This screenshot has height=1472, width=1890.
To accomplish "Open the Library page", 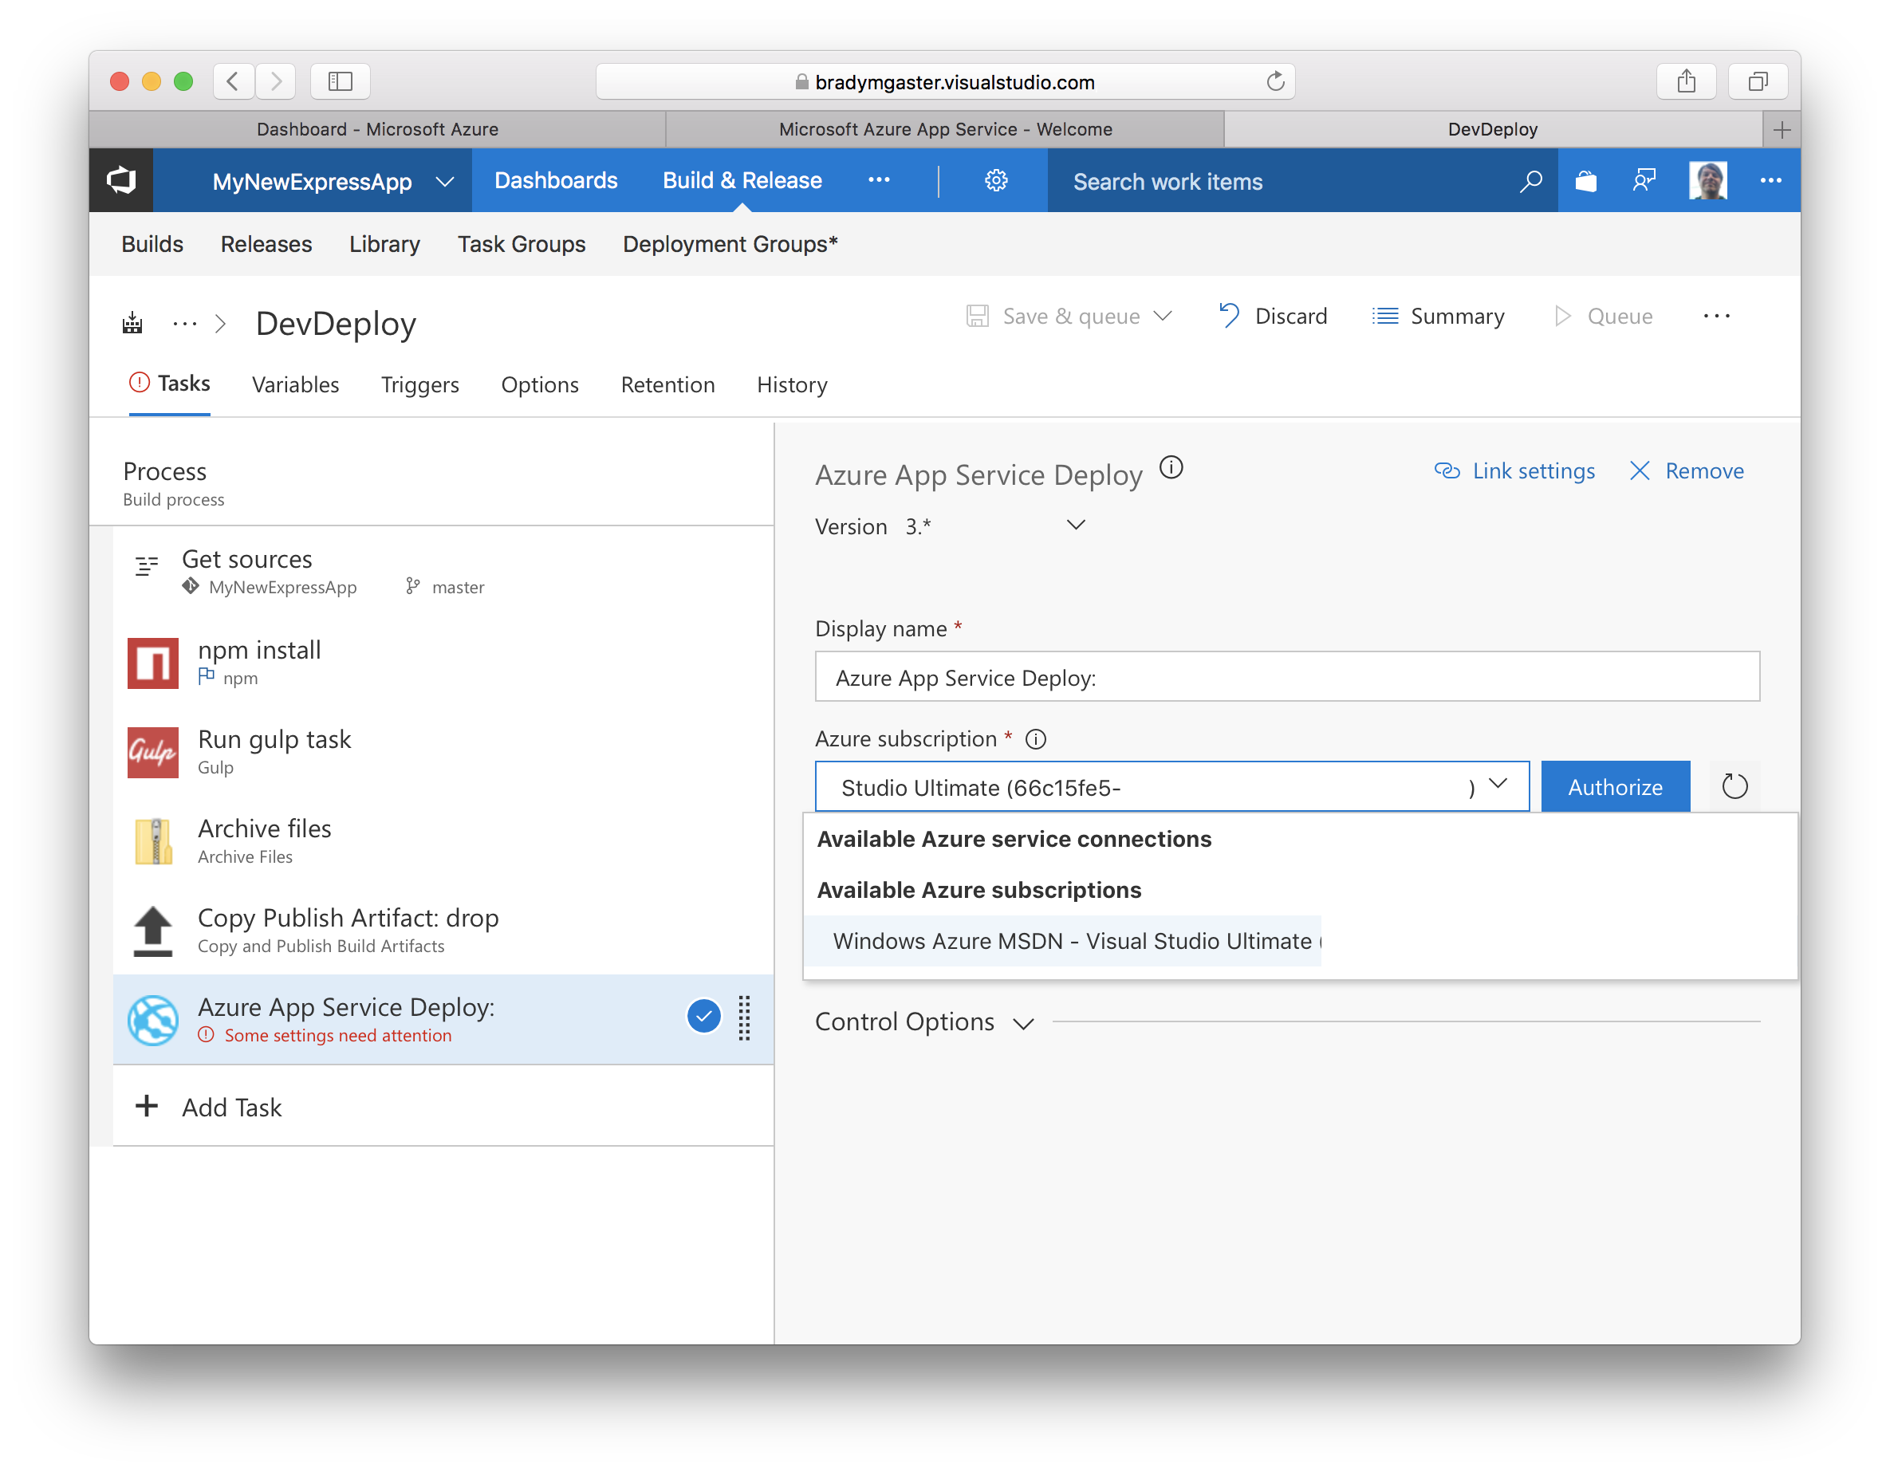I will [384, 244].
